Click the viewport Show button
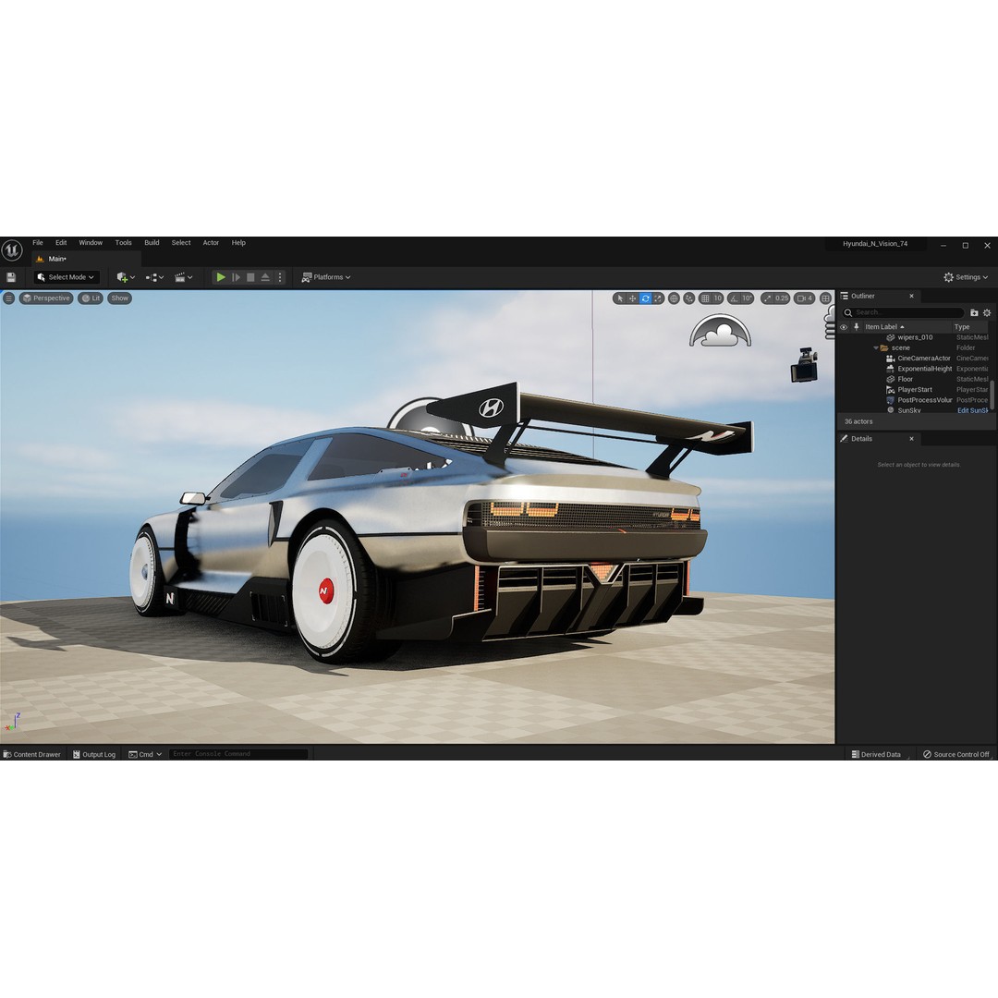This screenshot has height=998, width=998. coord(119,298)
